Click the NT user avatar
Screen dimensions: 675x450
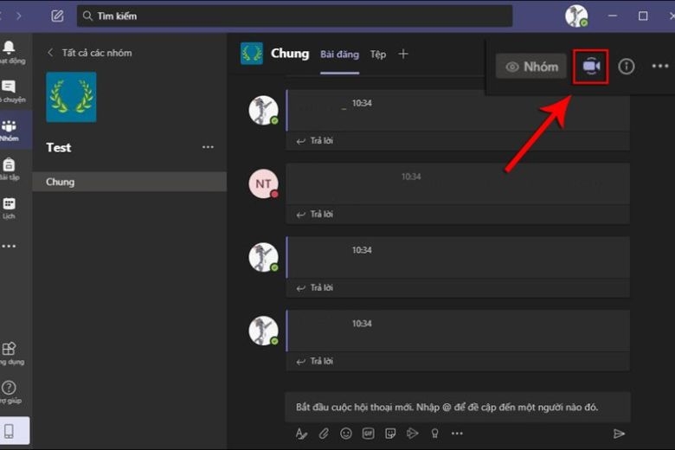click(263, 183)
